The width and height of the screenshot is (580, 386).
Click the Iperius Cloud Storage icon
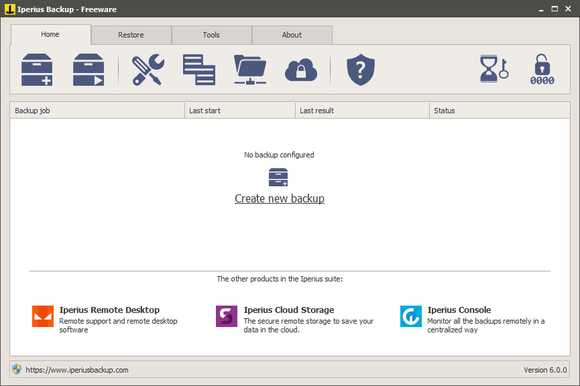coord(226,316)
